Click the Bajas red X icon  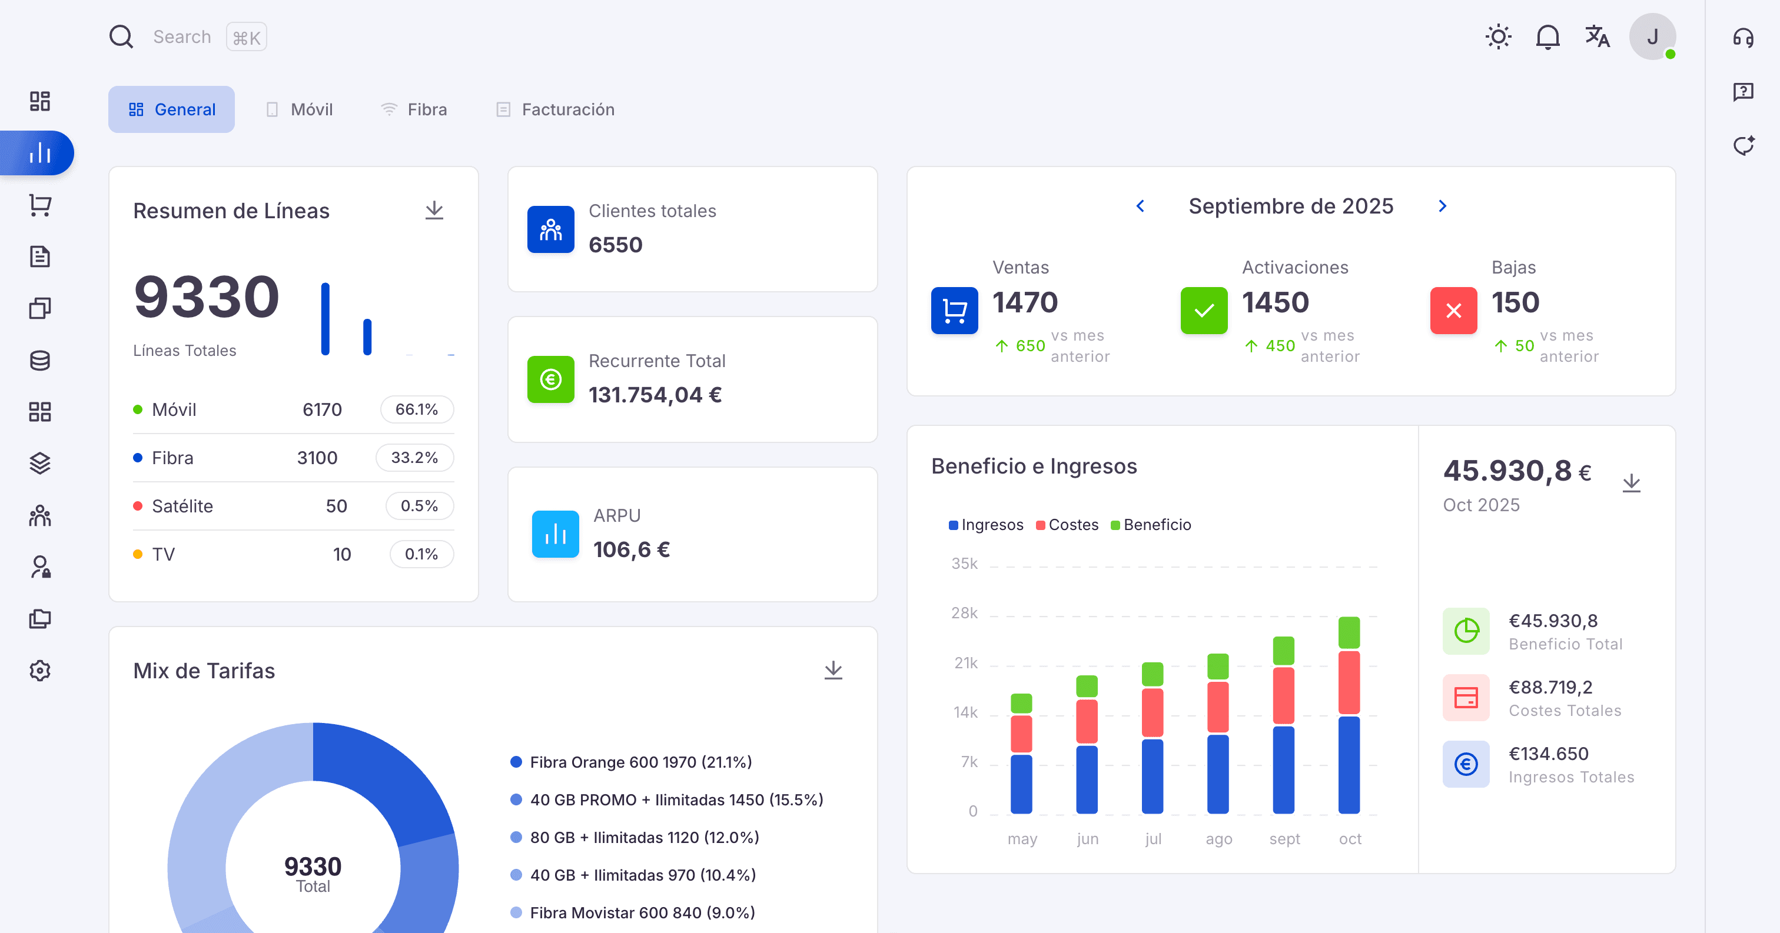click(x=1453, y=311)
